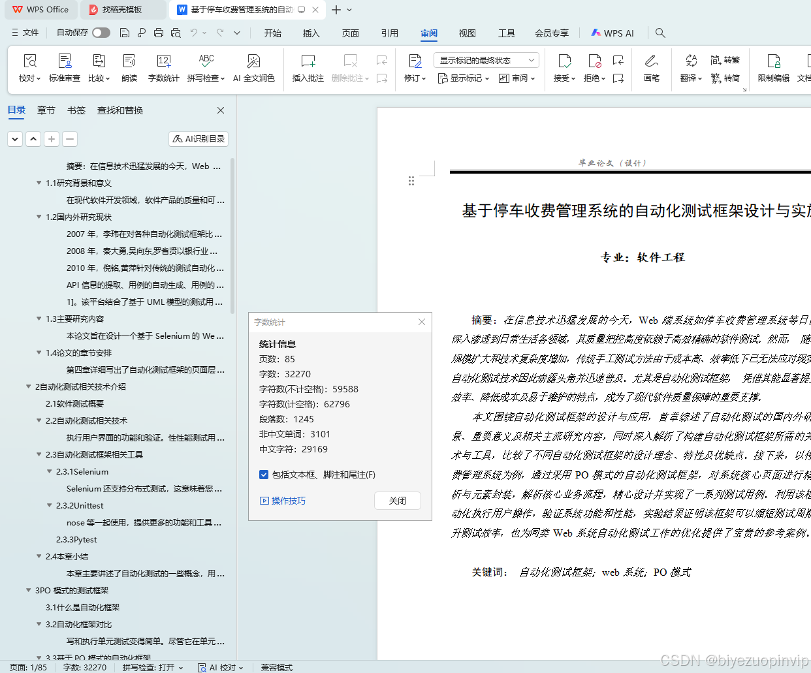Open the 章节 sidebar tab
The image size is (811, 673).
pos(46,110)
